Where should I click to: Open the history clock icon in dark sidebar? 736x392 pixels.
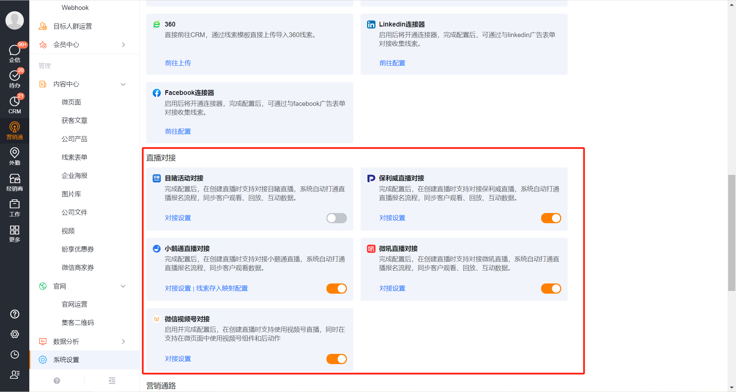point(15,355)
